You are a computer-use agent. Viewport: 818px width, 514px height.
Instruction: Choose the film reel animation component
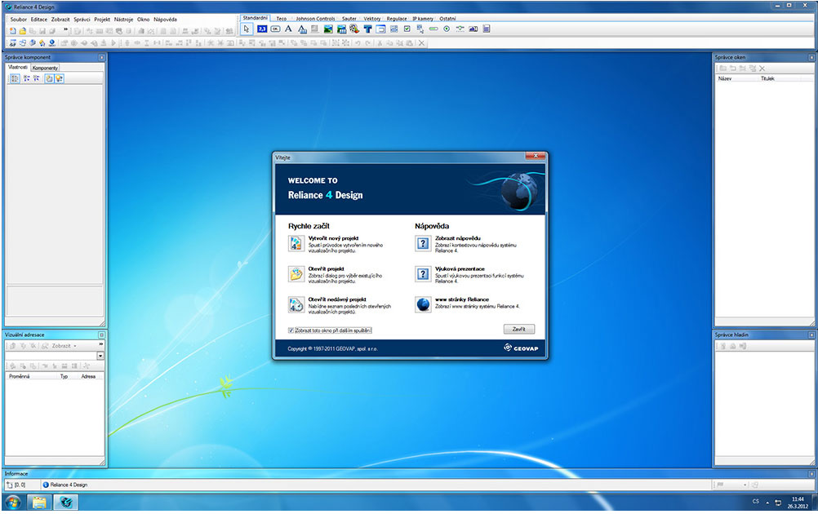coord(354,29)
